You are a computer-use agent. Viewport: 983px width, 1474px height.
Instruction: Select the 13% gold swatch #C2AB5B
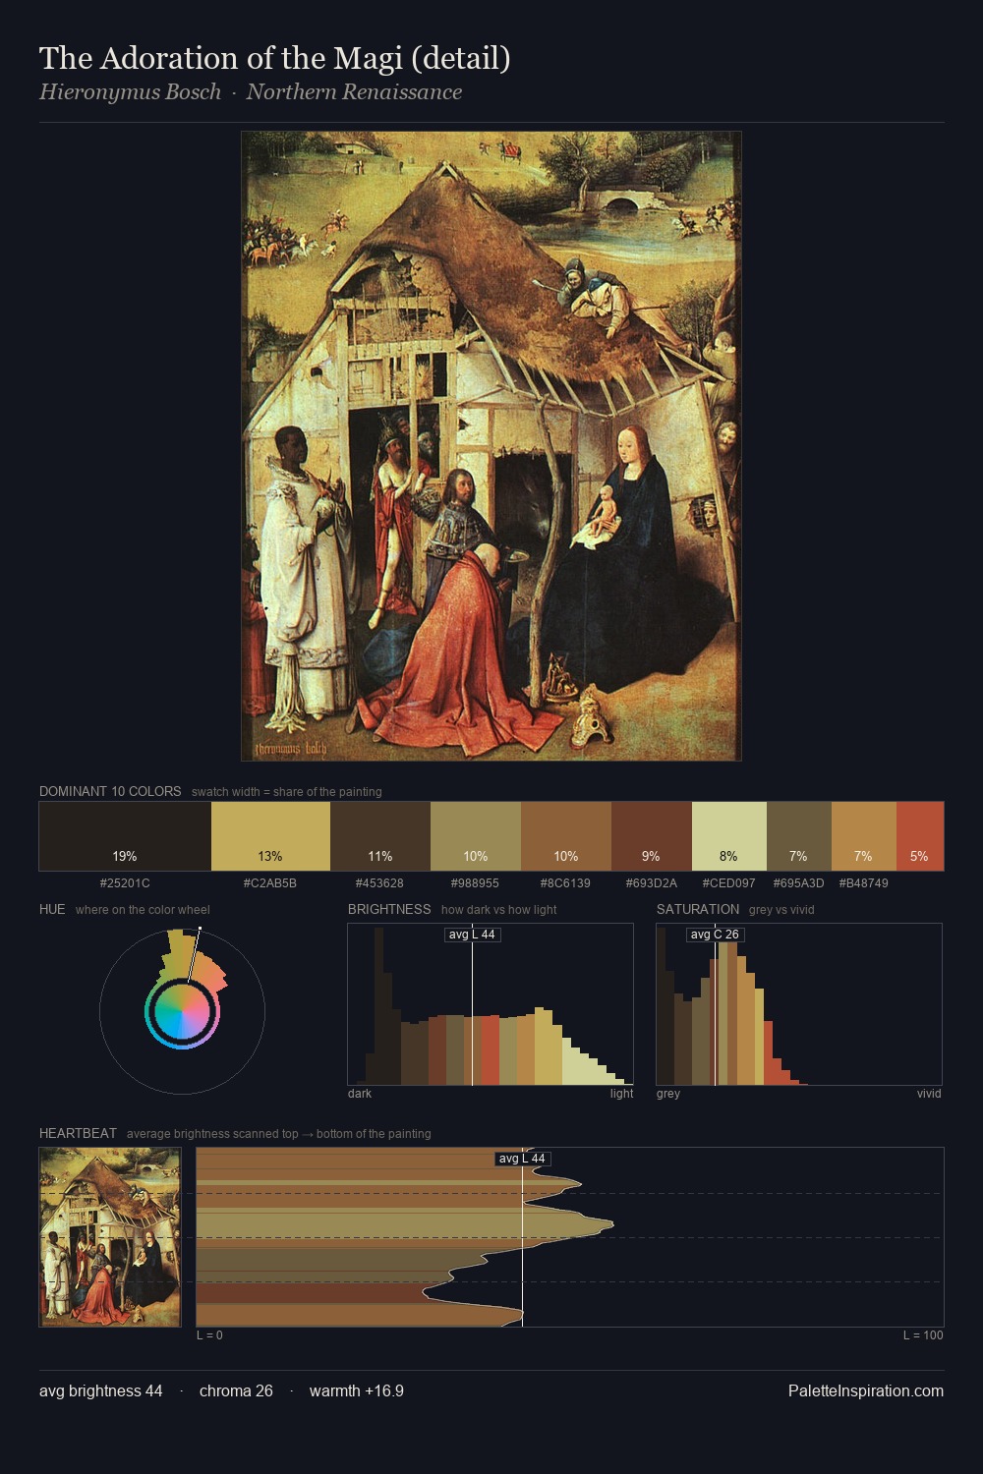click(x=270, y=836)
